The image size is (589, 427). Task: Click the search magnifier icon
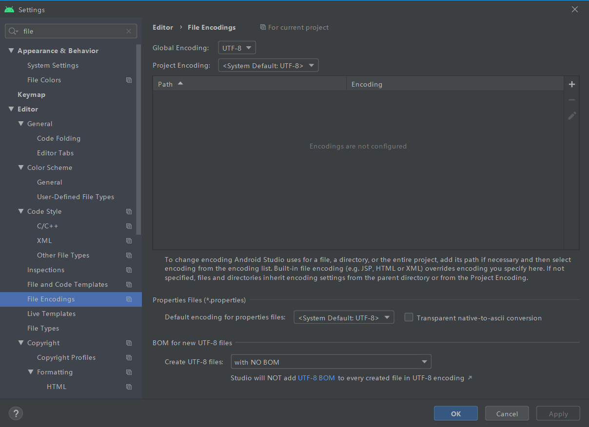coord(13,31)
